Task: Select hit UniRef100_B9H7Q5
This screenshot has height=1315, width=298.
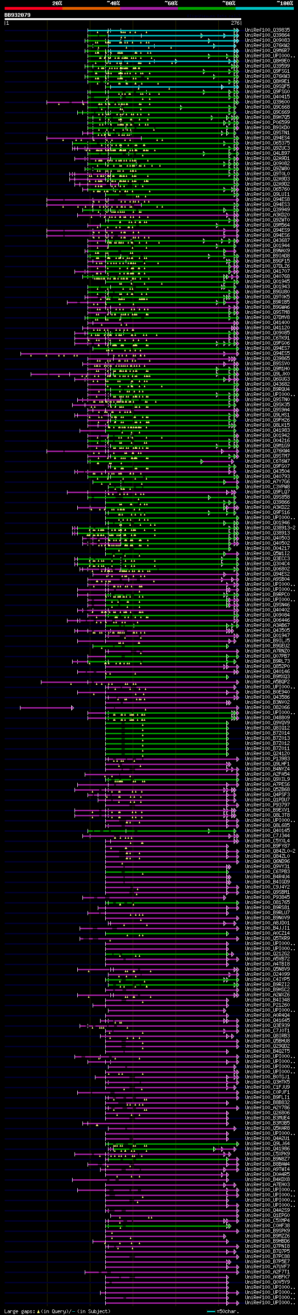Action: click(x=267, y=118)
